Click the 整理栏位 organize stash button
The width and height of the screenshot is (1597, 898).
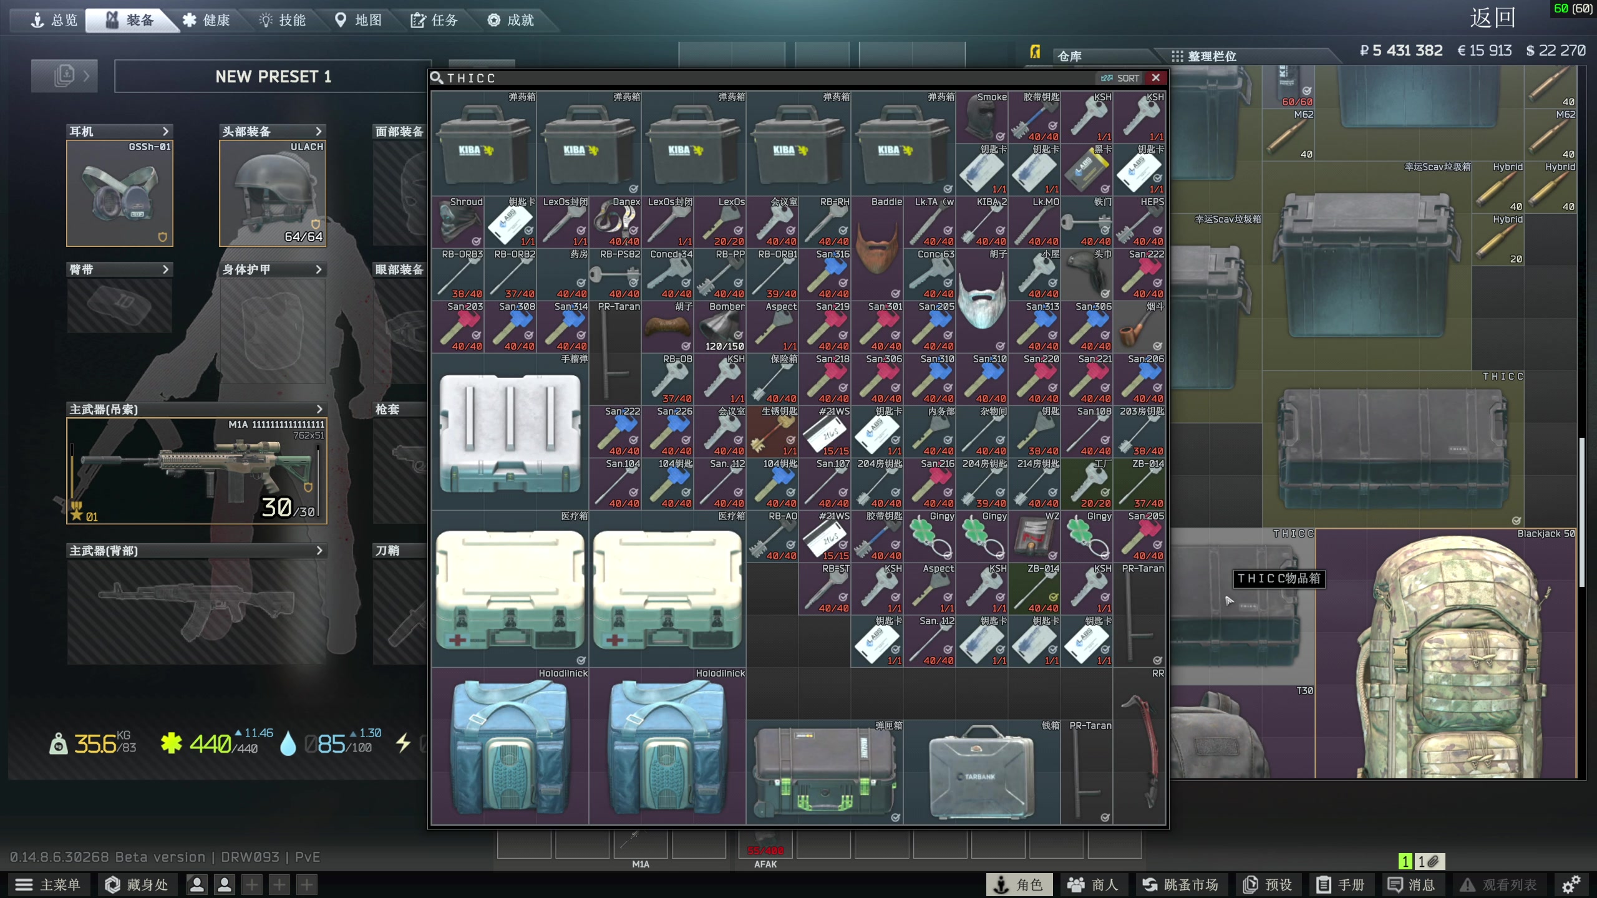coord(1204,56)
